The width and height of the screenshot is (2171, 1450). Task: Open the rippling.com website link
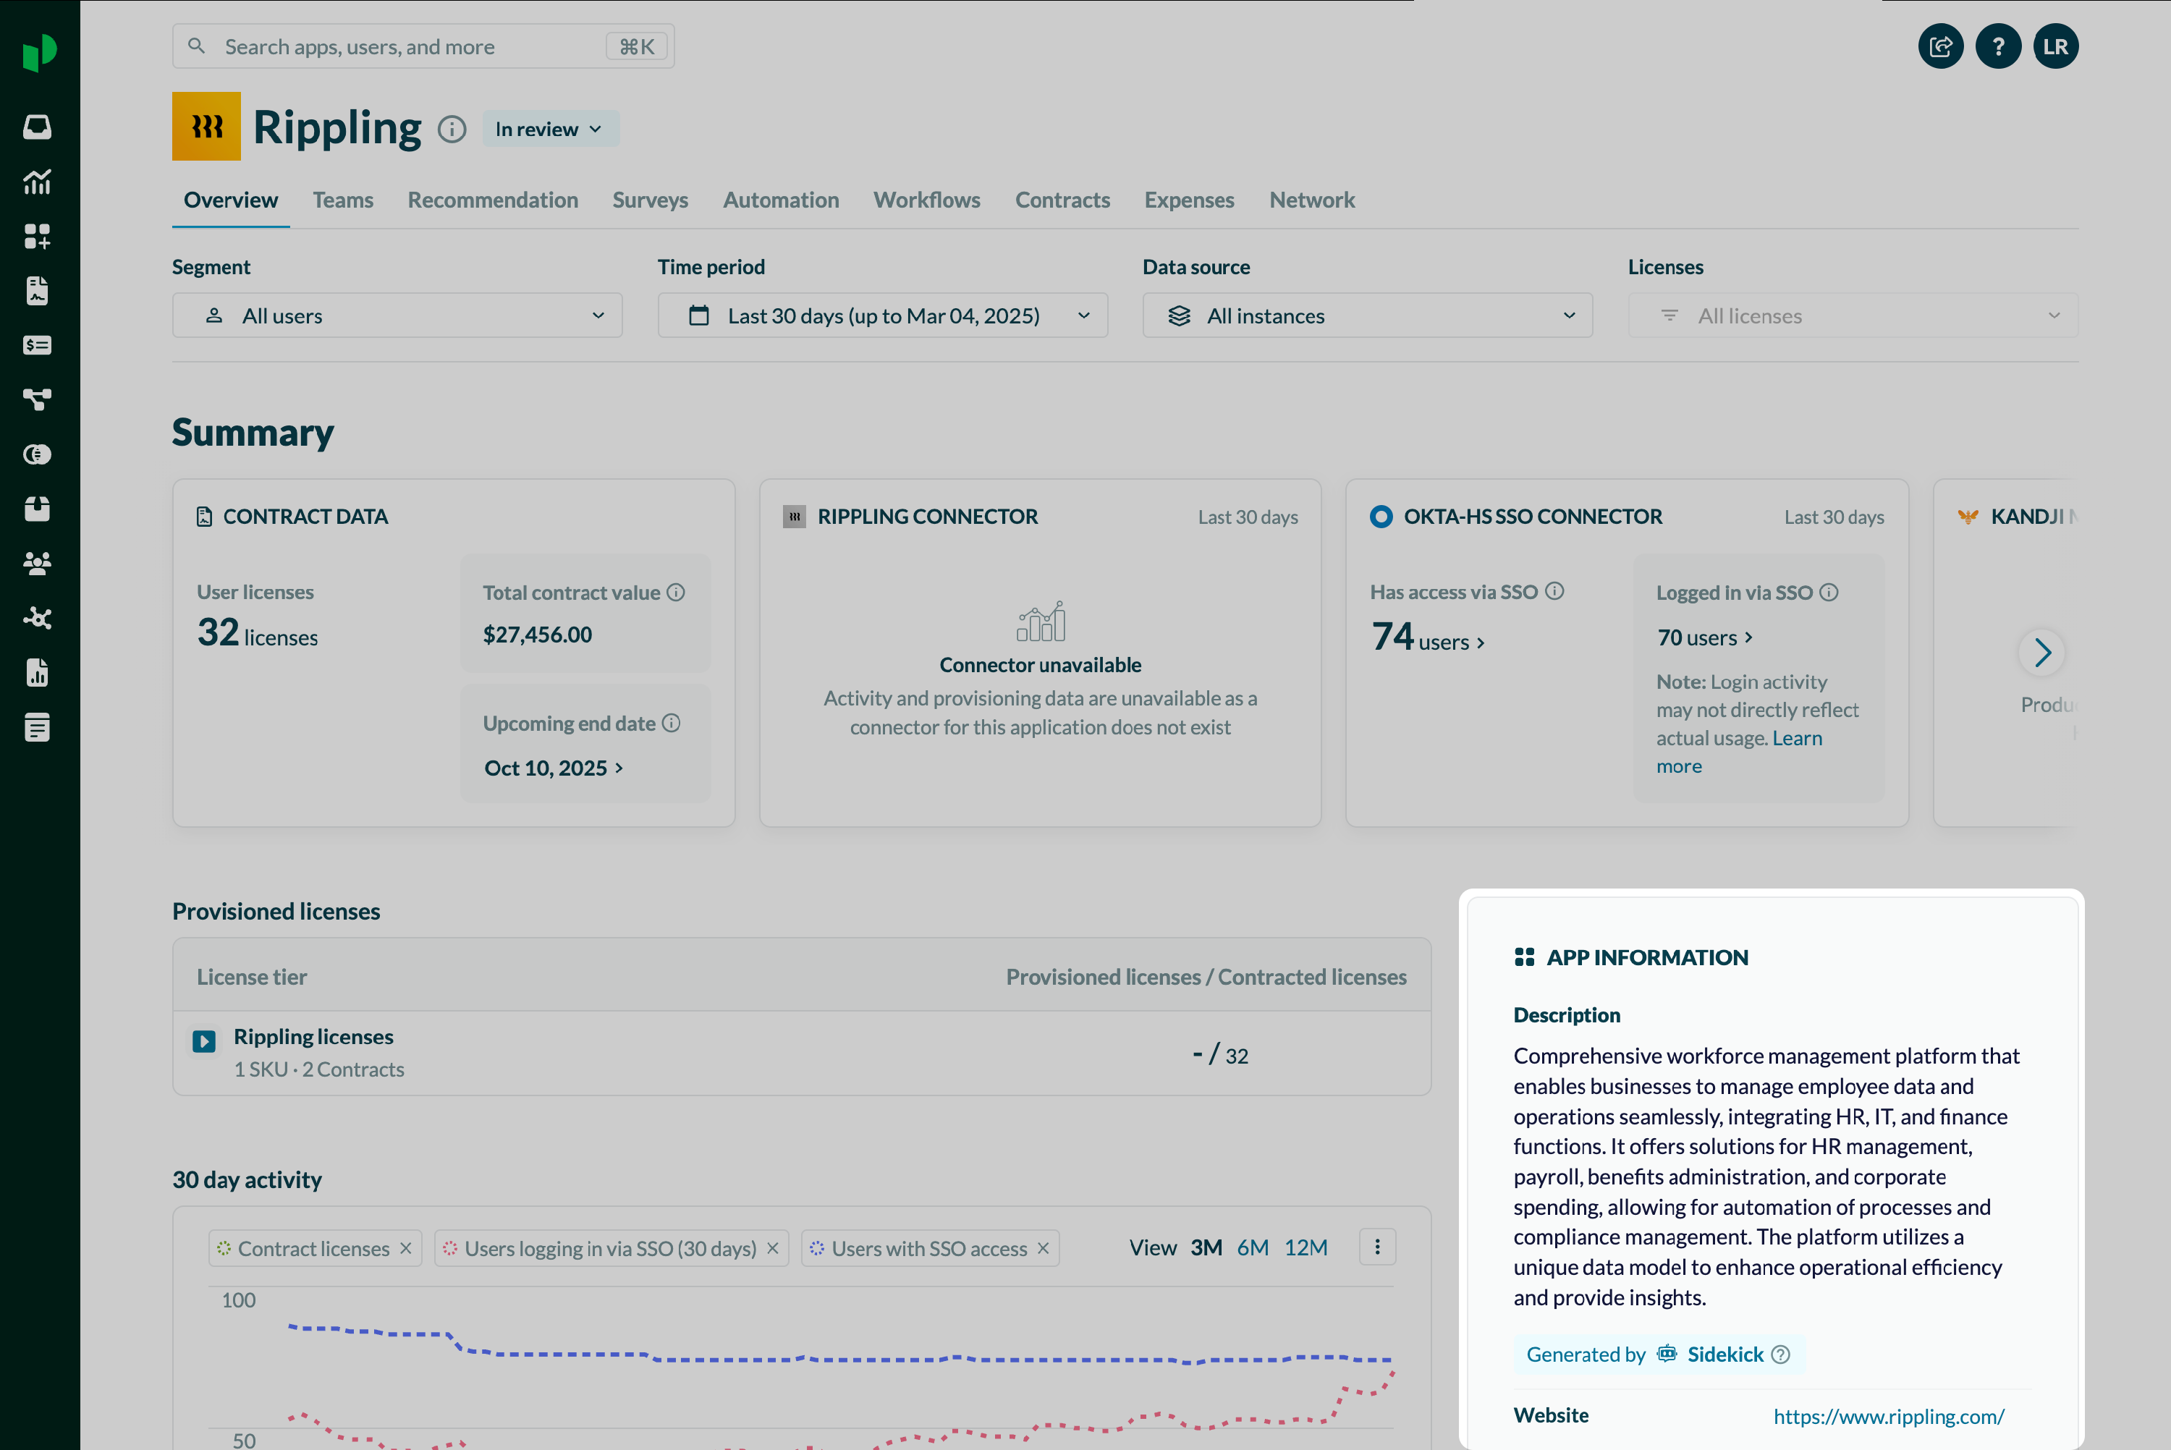[x=1888, y=1416]
